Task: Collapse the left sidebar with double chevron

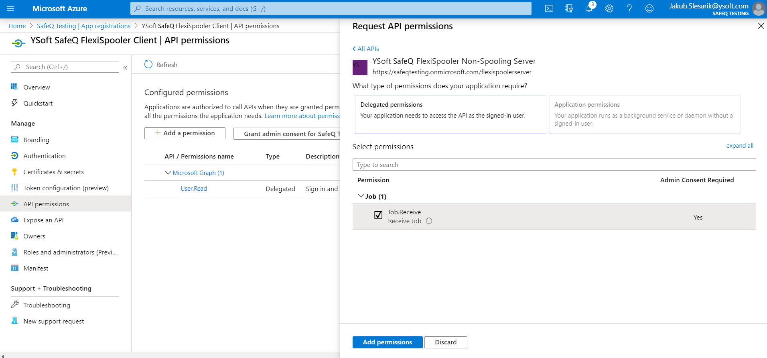Action: 125,67
